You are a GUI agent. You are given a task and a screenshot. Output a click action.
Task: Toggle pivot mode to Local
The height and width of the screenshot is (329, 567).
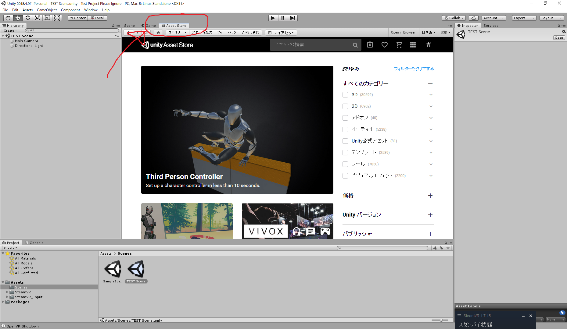tap(97, 18)
